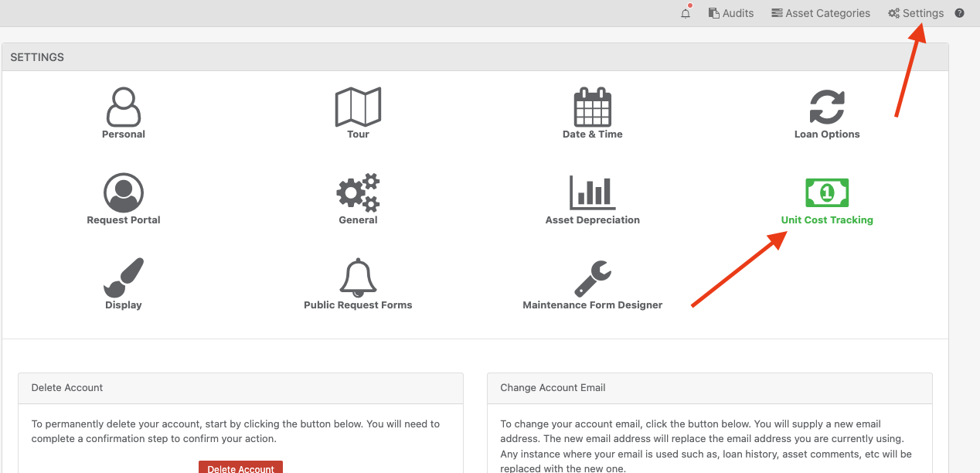Click the SETTINGS panel header
Screen dimensions: 980x473
tap(37, 56)
